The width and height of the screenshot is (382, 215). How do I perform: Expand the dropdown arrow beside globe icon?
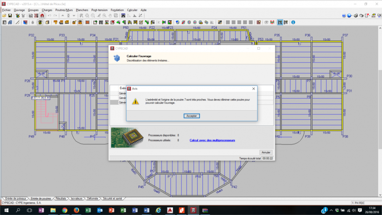point(352,16)
